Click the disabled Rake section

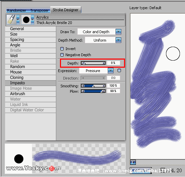click(x=30, y=61)
